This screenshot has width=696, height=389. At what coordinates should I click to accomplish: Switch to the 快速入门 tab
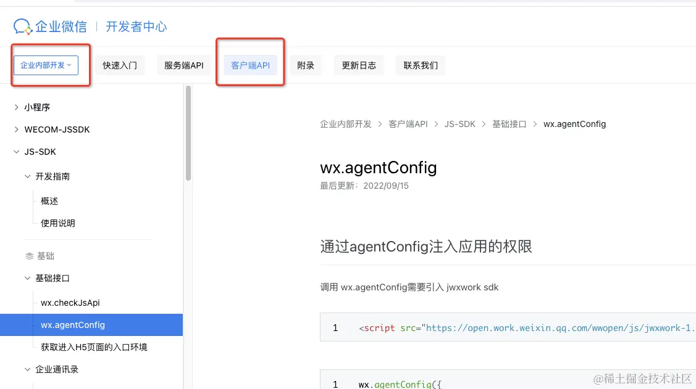point(120,65)
